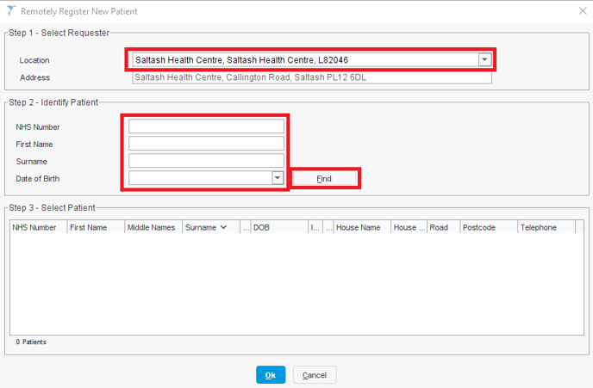The width and height of the screenshot is (593, 388).
Task: Confirm with the Ok button
Action: coord(271,375)
